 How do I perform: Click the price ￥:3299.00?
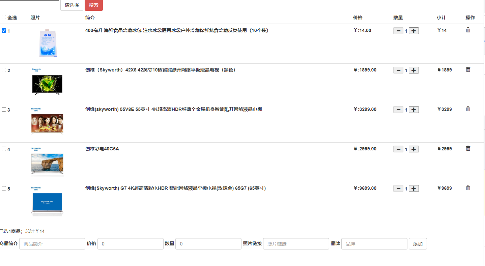365,109
